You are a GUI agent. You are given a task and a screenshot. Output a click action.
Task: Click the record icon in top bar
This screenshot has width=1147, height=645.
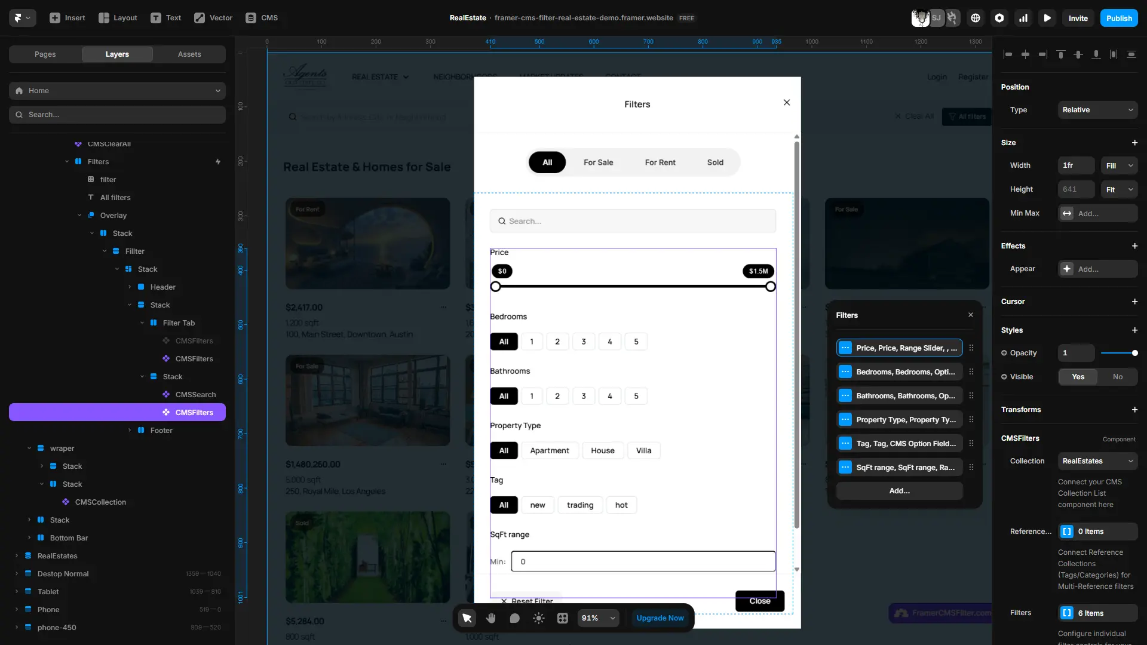click(x=999, y=18)
